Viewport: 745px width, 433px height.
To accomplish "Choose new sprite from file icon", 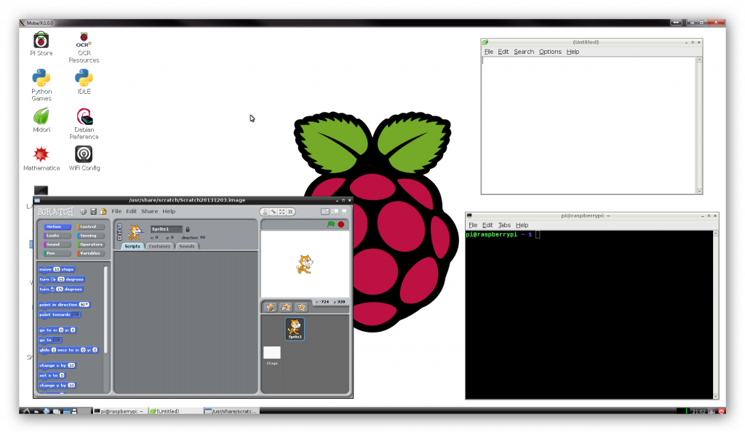I will (x=285, y=306).
